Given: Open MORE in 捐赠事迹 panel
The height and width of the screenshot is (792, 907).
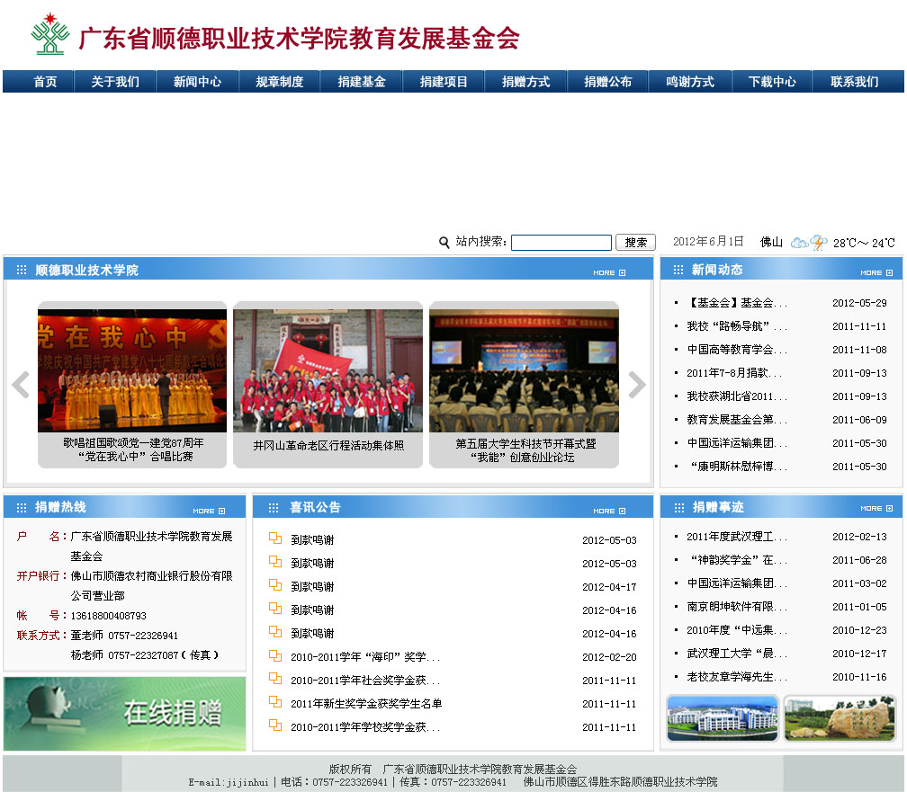Looking at the screenshot, I should coord(876,509).
